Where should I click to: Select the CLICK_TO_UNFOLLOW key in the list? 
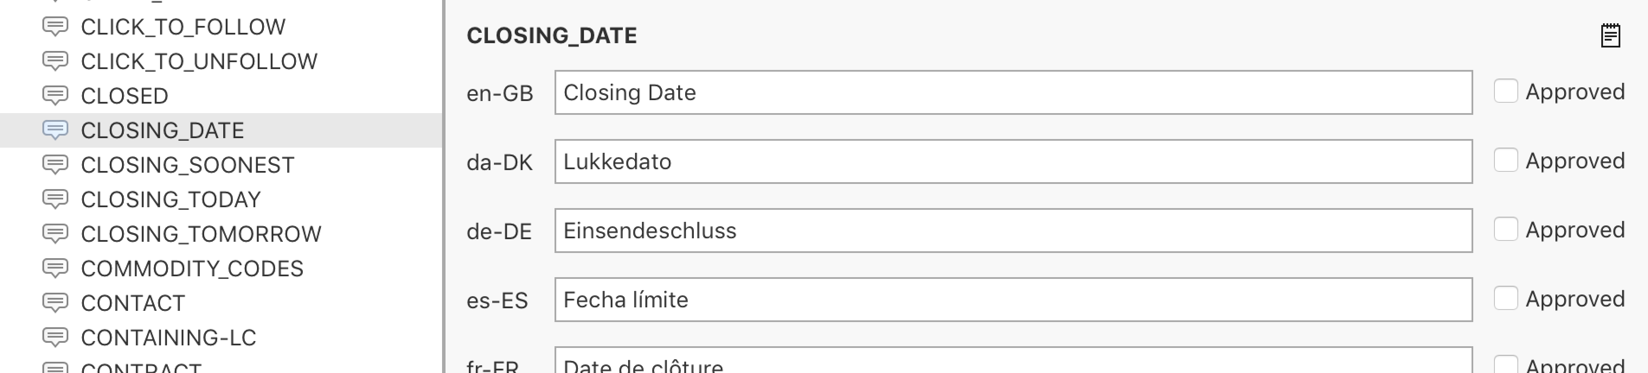coord(199,61)
